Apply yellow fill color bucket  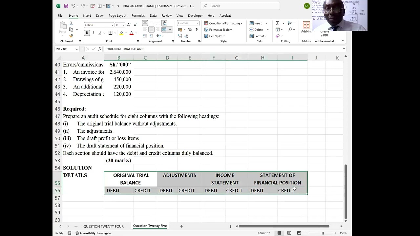pyautogui.click(x=121, y=33)
